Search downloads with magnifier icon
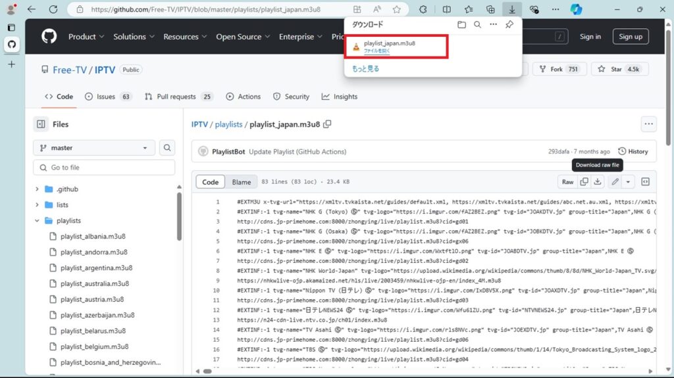The image size is (674, 378). click(477, 24)
